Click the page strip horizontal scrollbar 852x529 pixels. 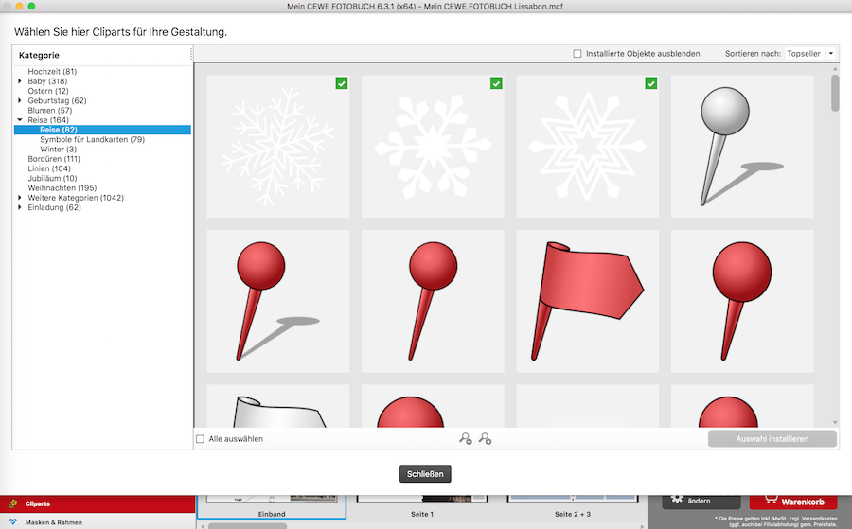coord(247,526)
